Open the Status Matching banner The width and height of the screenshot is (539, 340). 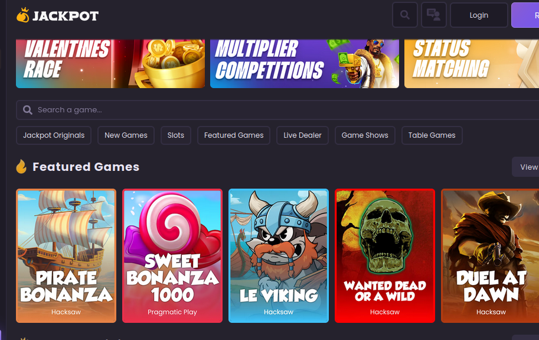(472, 64)
